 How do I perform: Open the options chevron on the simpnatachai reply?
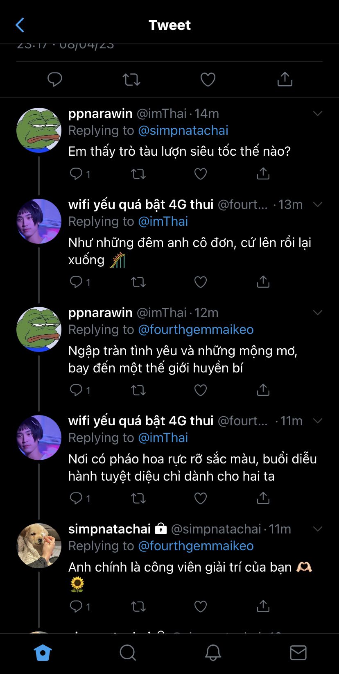point(318,529)
